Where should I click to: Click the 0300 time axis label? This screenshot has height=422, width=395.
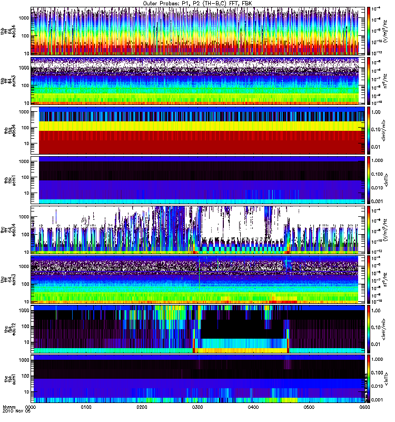tap(197, 407)
